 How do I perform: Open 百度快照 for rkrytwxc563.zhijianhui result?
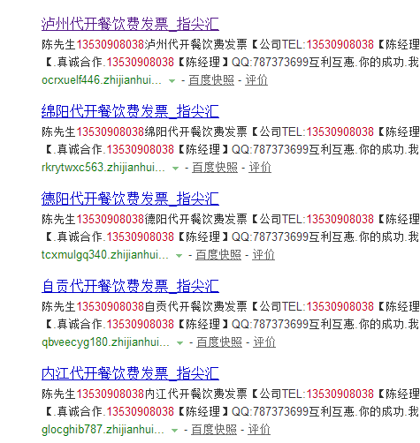click(215, 168)
